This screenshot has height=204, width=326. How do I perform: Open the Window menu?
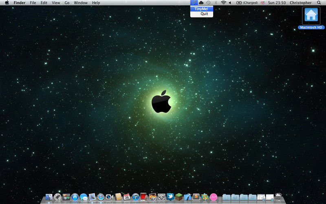coord(81,3)
